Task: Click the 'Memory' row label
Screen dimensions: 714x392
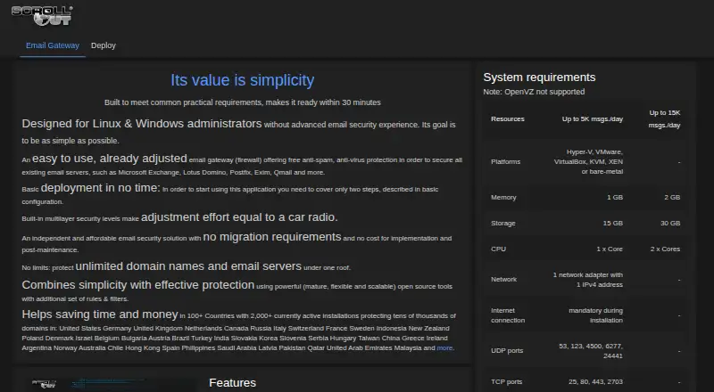Action: click(x=503, y=198)
